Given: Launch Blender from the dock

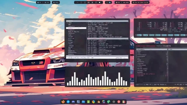Looking at the screenshot, I should click(98, 102).
